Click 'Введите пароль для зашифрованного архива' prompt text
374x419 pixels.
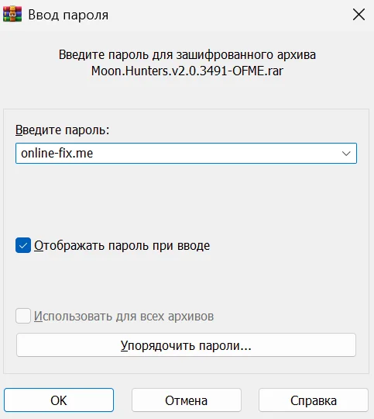(x=187, y=55)
